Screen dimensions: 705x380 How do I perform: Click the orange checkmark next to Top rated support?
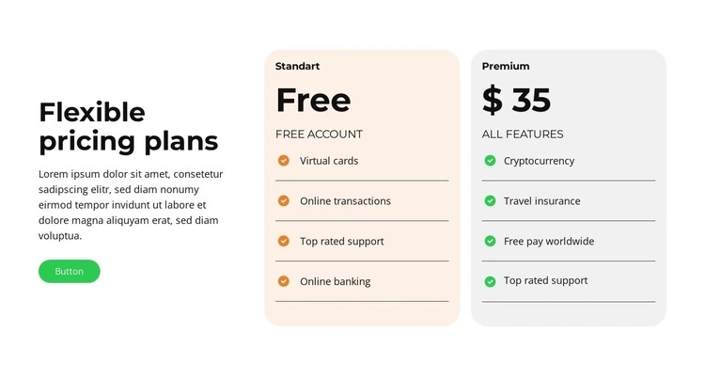[x=283, y=241]
